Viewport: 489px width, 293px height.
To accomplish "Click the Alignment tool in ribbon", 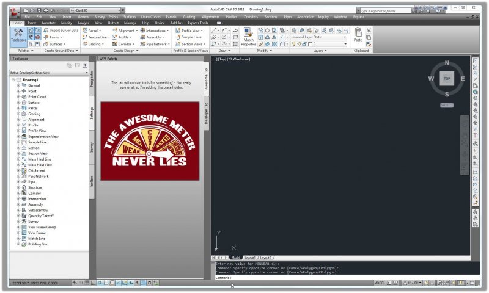I will (125, 30).
